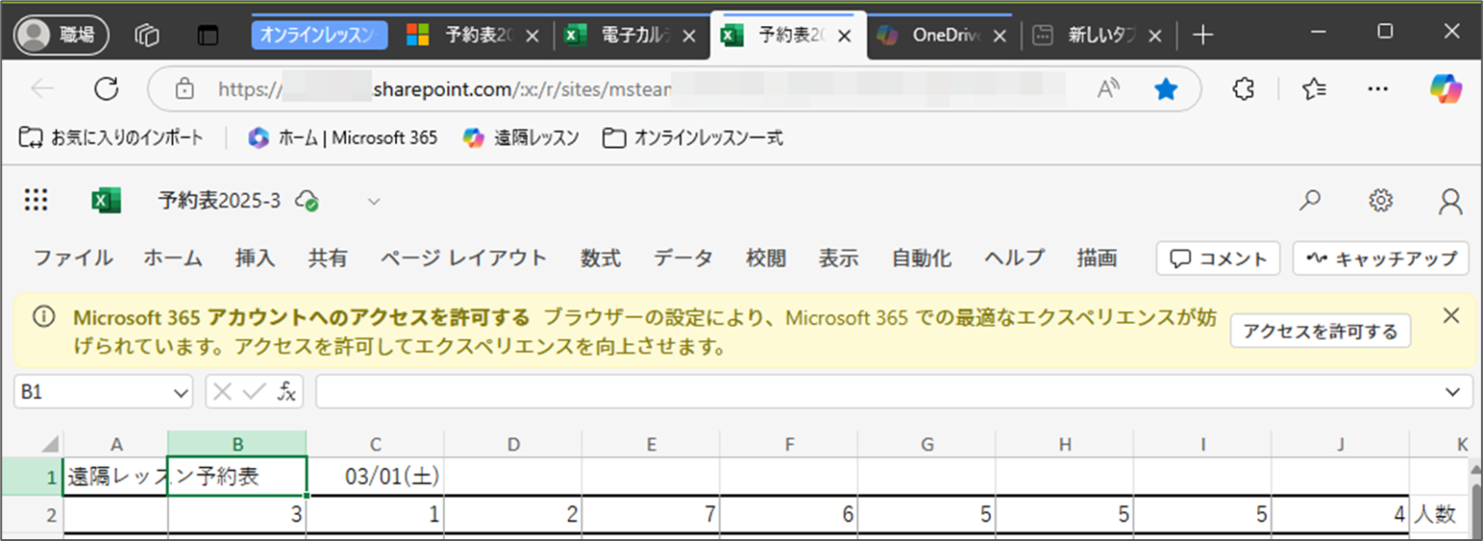The image size is (1483, 541).
Task: Dismiss the yellow notification banner
Action: pyautogui.click(x=1450, y=315)
